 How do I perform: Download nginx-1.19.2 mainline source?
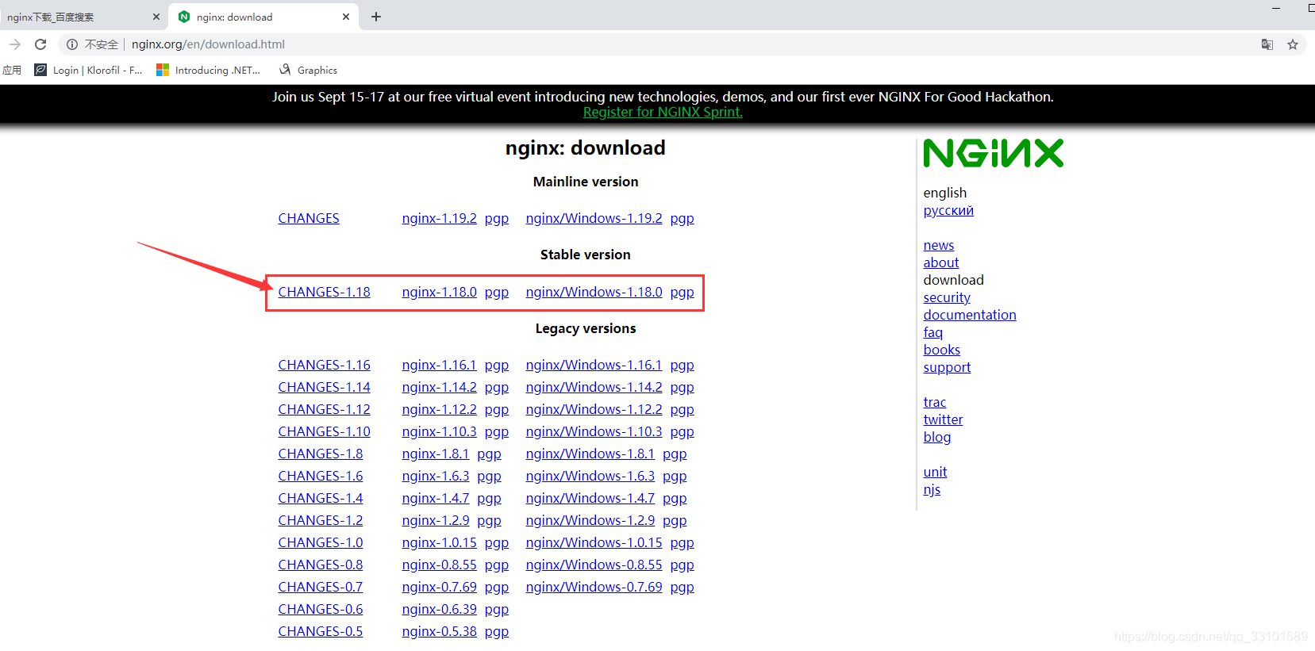(440, 218)
